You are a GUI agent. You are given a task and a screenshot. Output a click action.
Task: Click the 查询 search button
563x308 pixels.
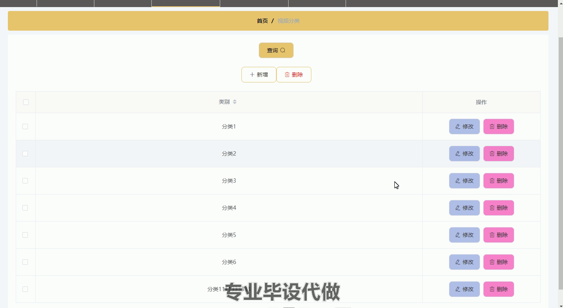276,50
